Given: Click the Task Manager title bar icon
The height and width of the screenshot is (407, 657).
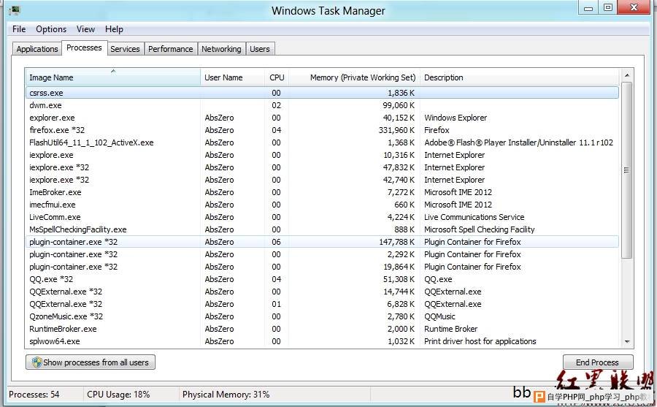Looking at the screenshot, I should [x=14, y=10].
